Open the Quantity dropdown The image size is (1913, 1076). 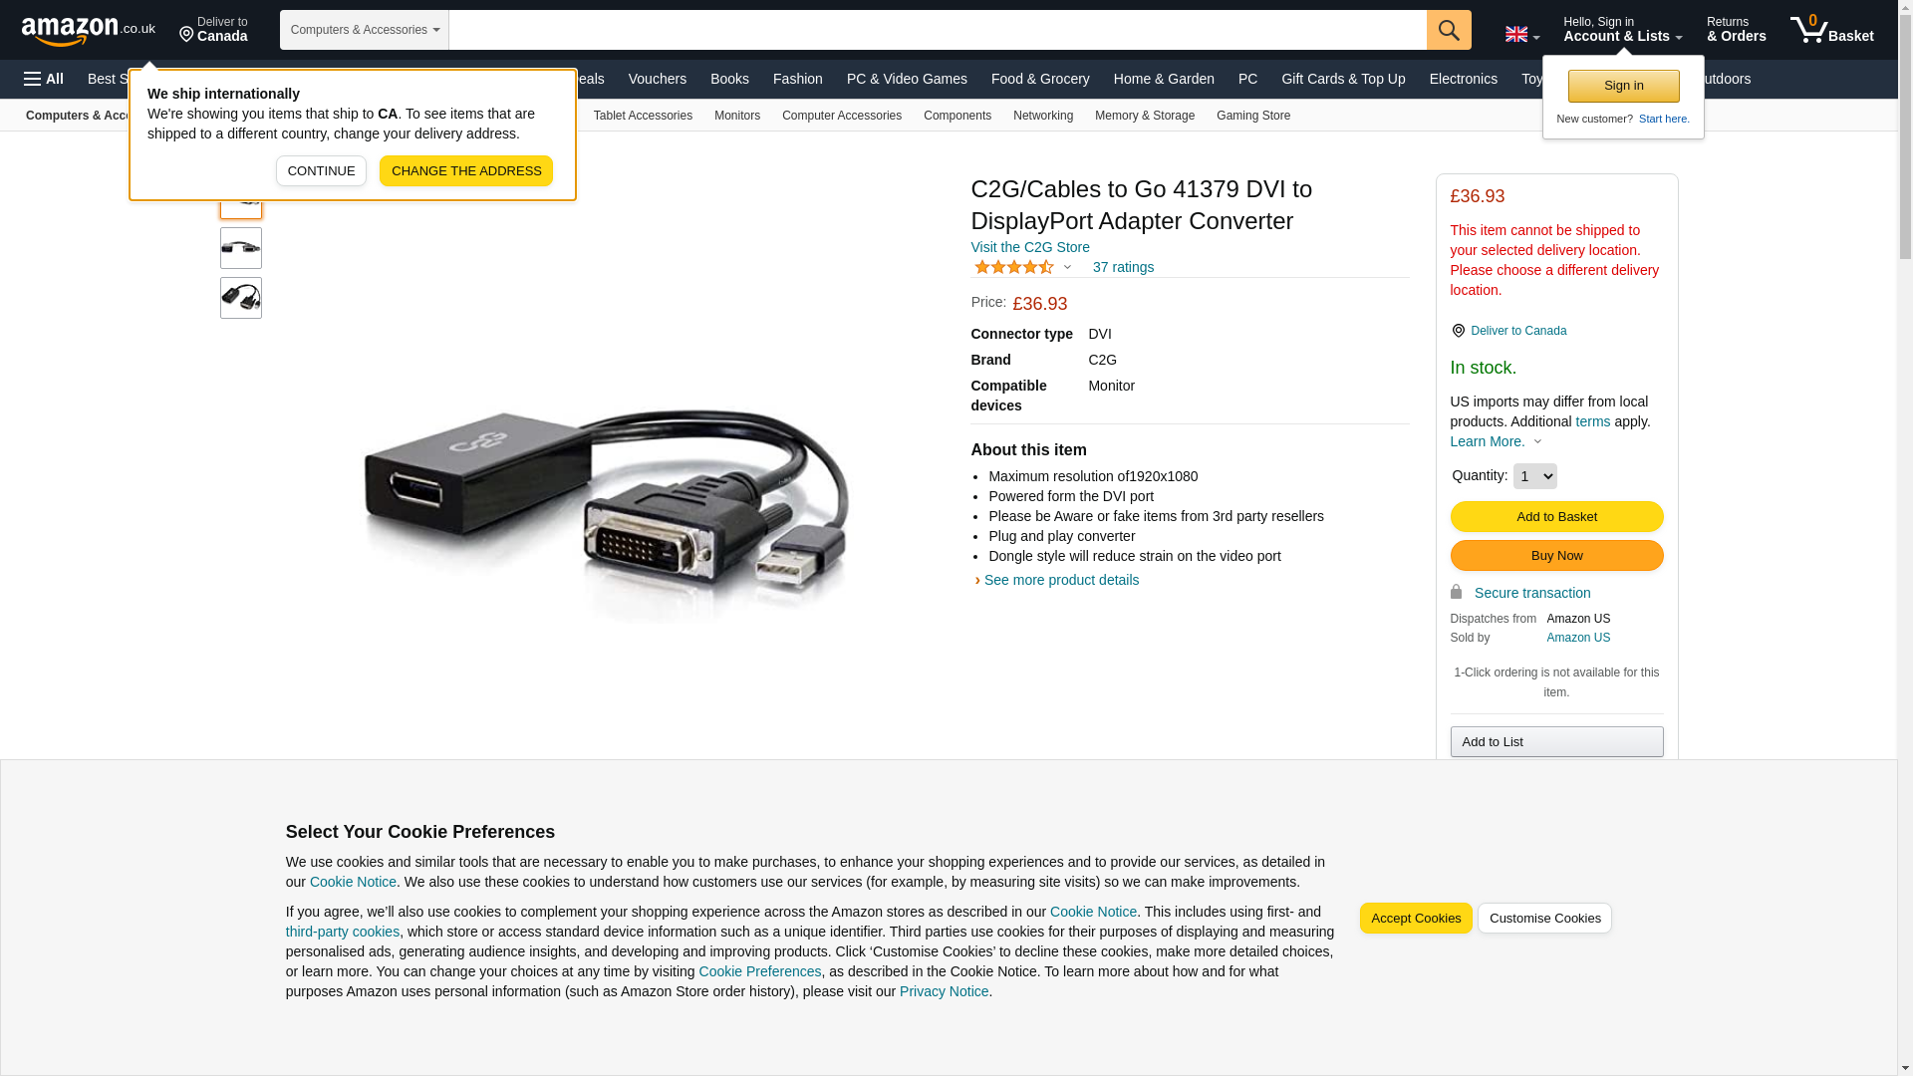point(1534,476)
